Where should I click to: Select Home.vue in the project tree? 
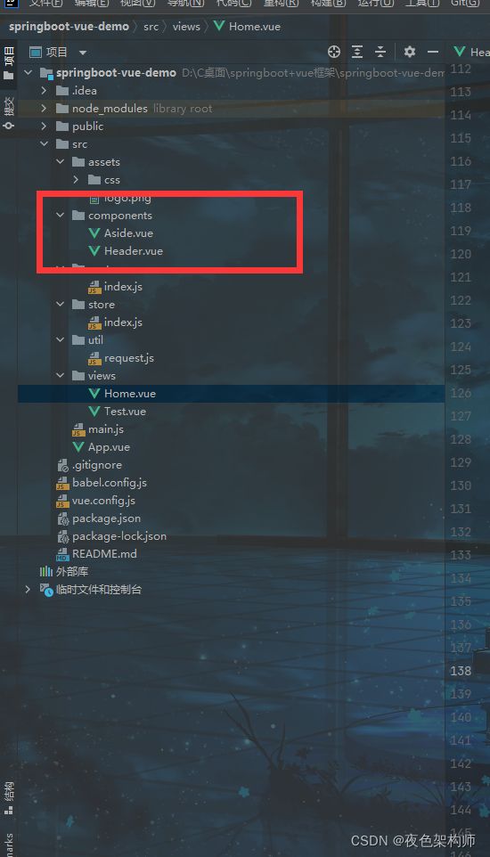[130, 394]
